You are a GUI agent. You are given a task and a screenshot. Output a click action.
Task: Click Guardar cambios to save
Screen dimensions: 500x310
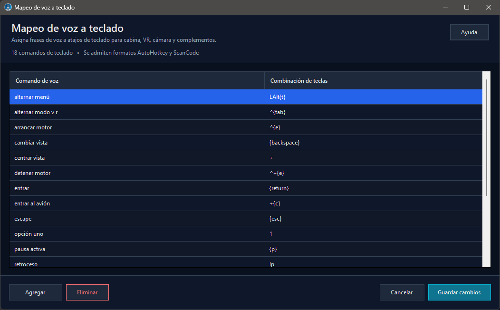point(459,292)
